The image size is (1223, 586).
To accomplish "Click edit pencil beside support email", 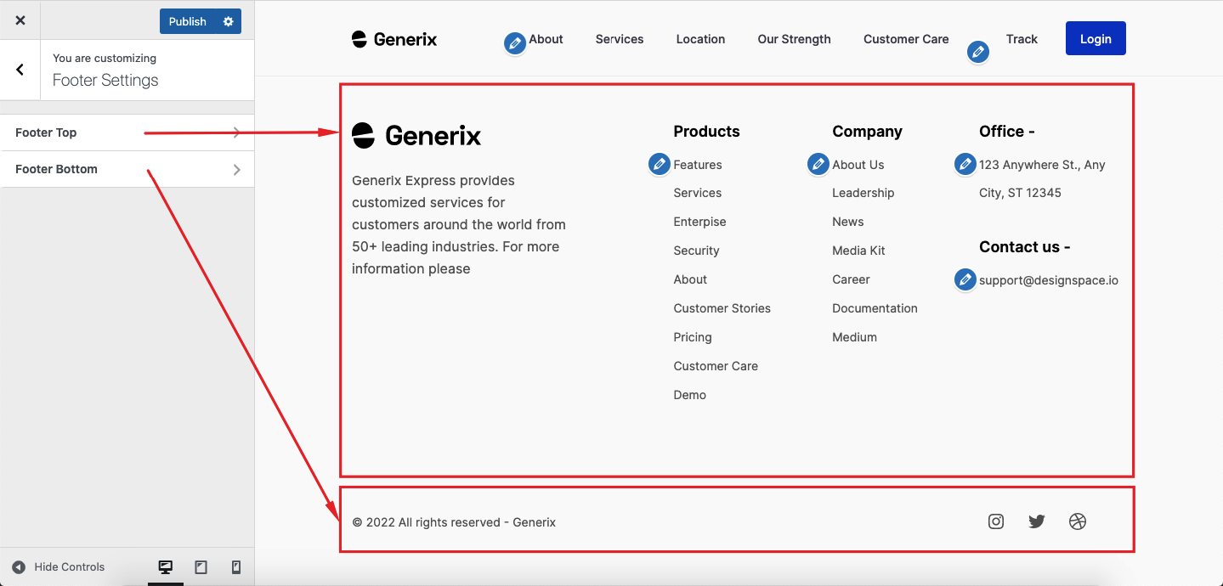I will 965,279.
